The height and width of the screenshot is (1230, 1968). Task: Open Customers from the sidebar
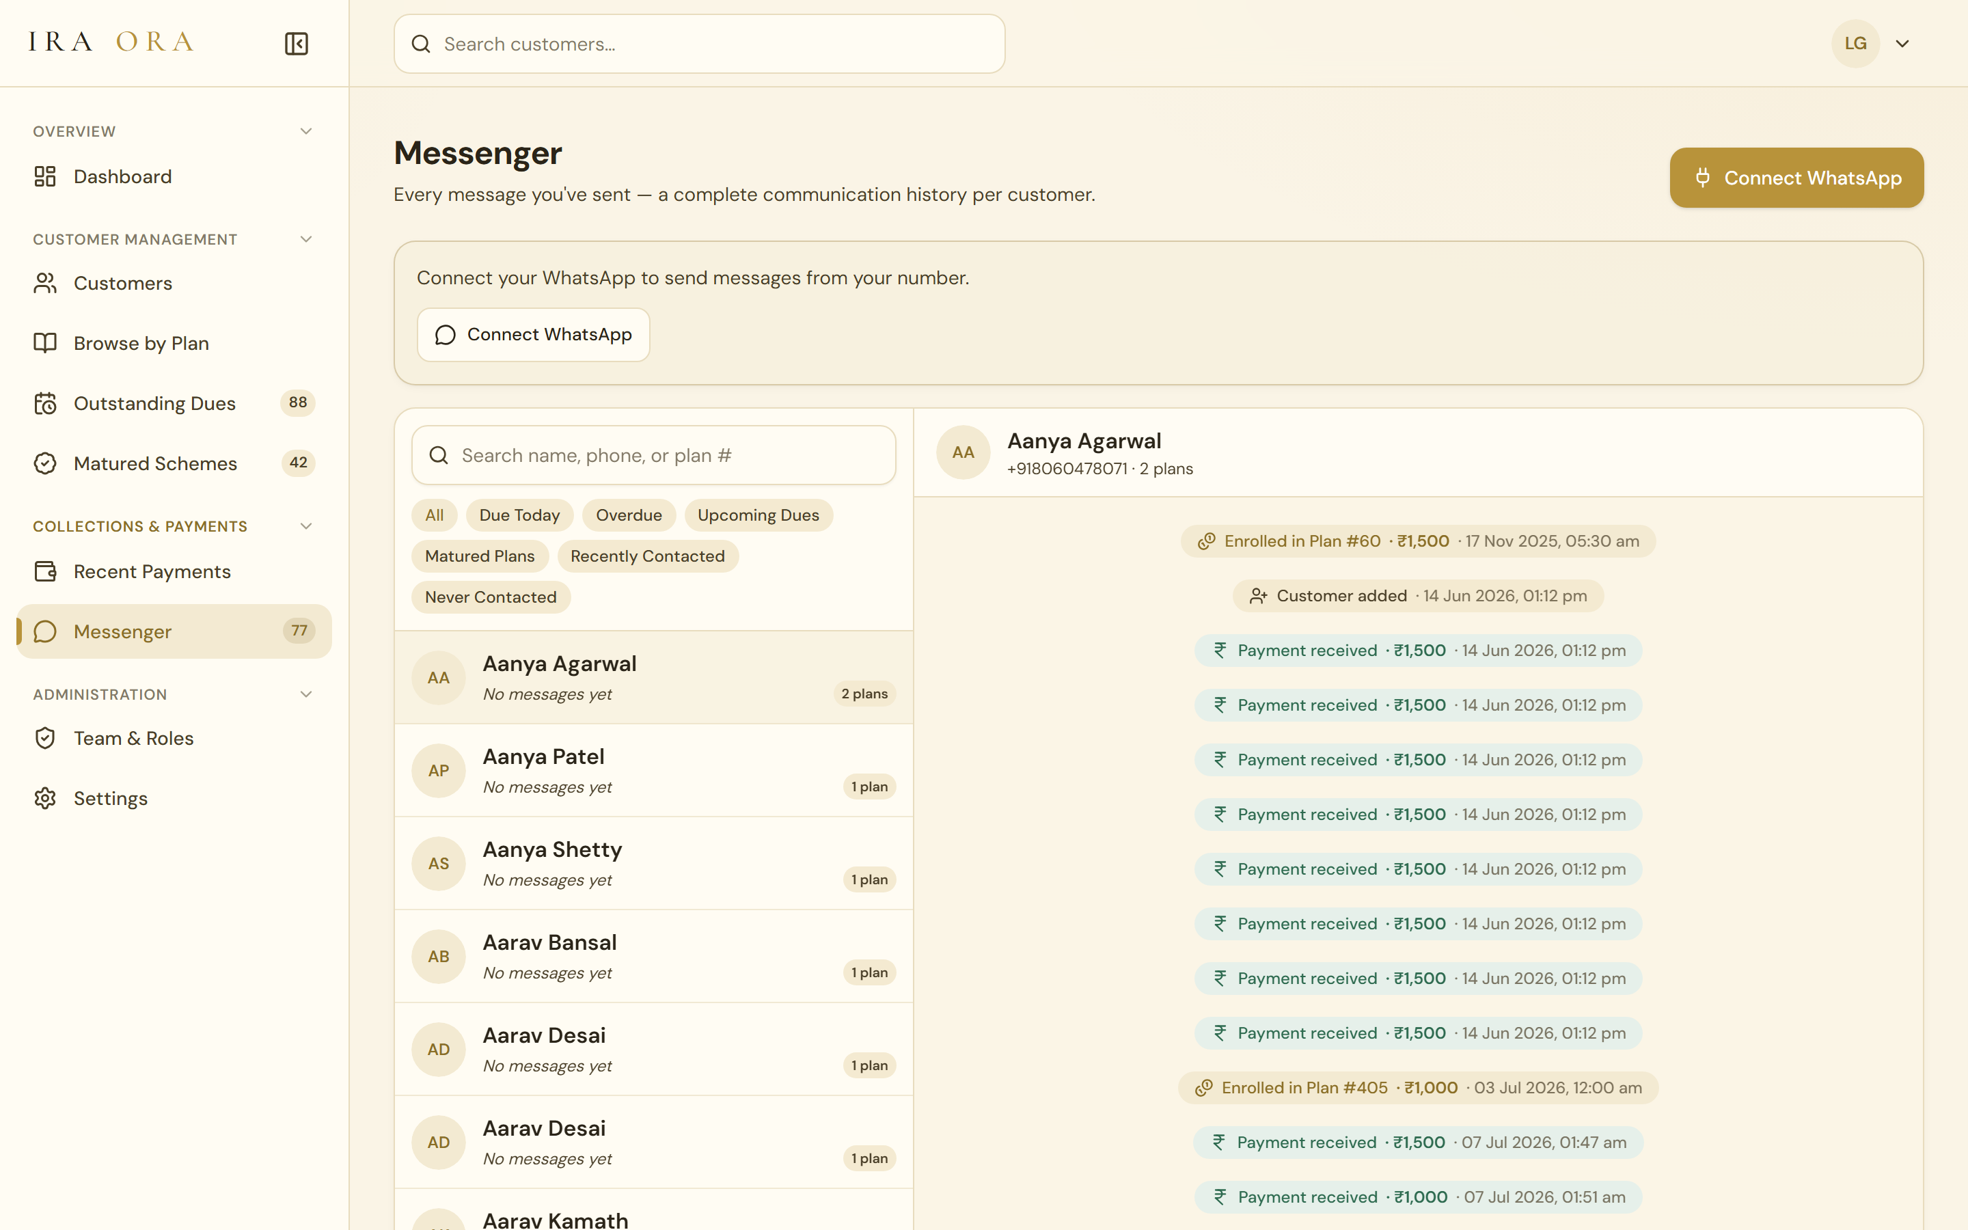(x=174, y=283)
